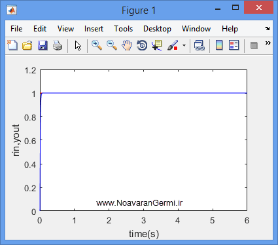
Task: Maximize the Figure 1 window
Action: tap(235, 8)
